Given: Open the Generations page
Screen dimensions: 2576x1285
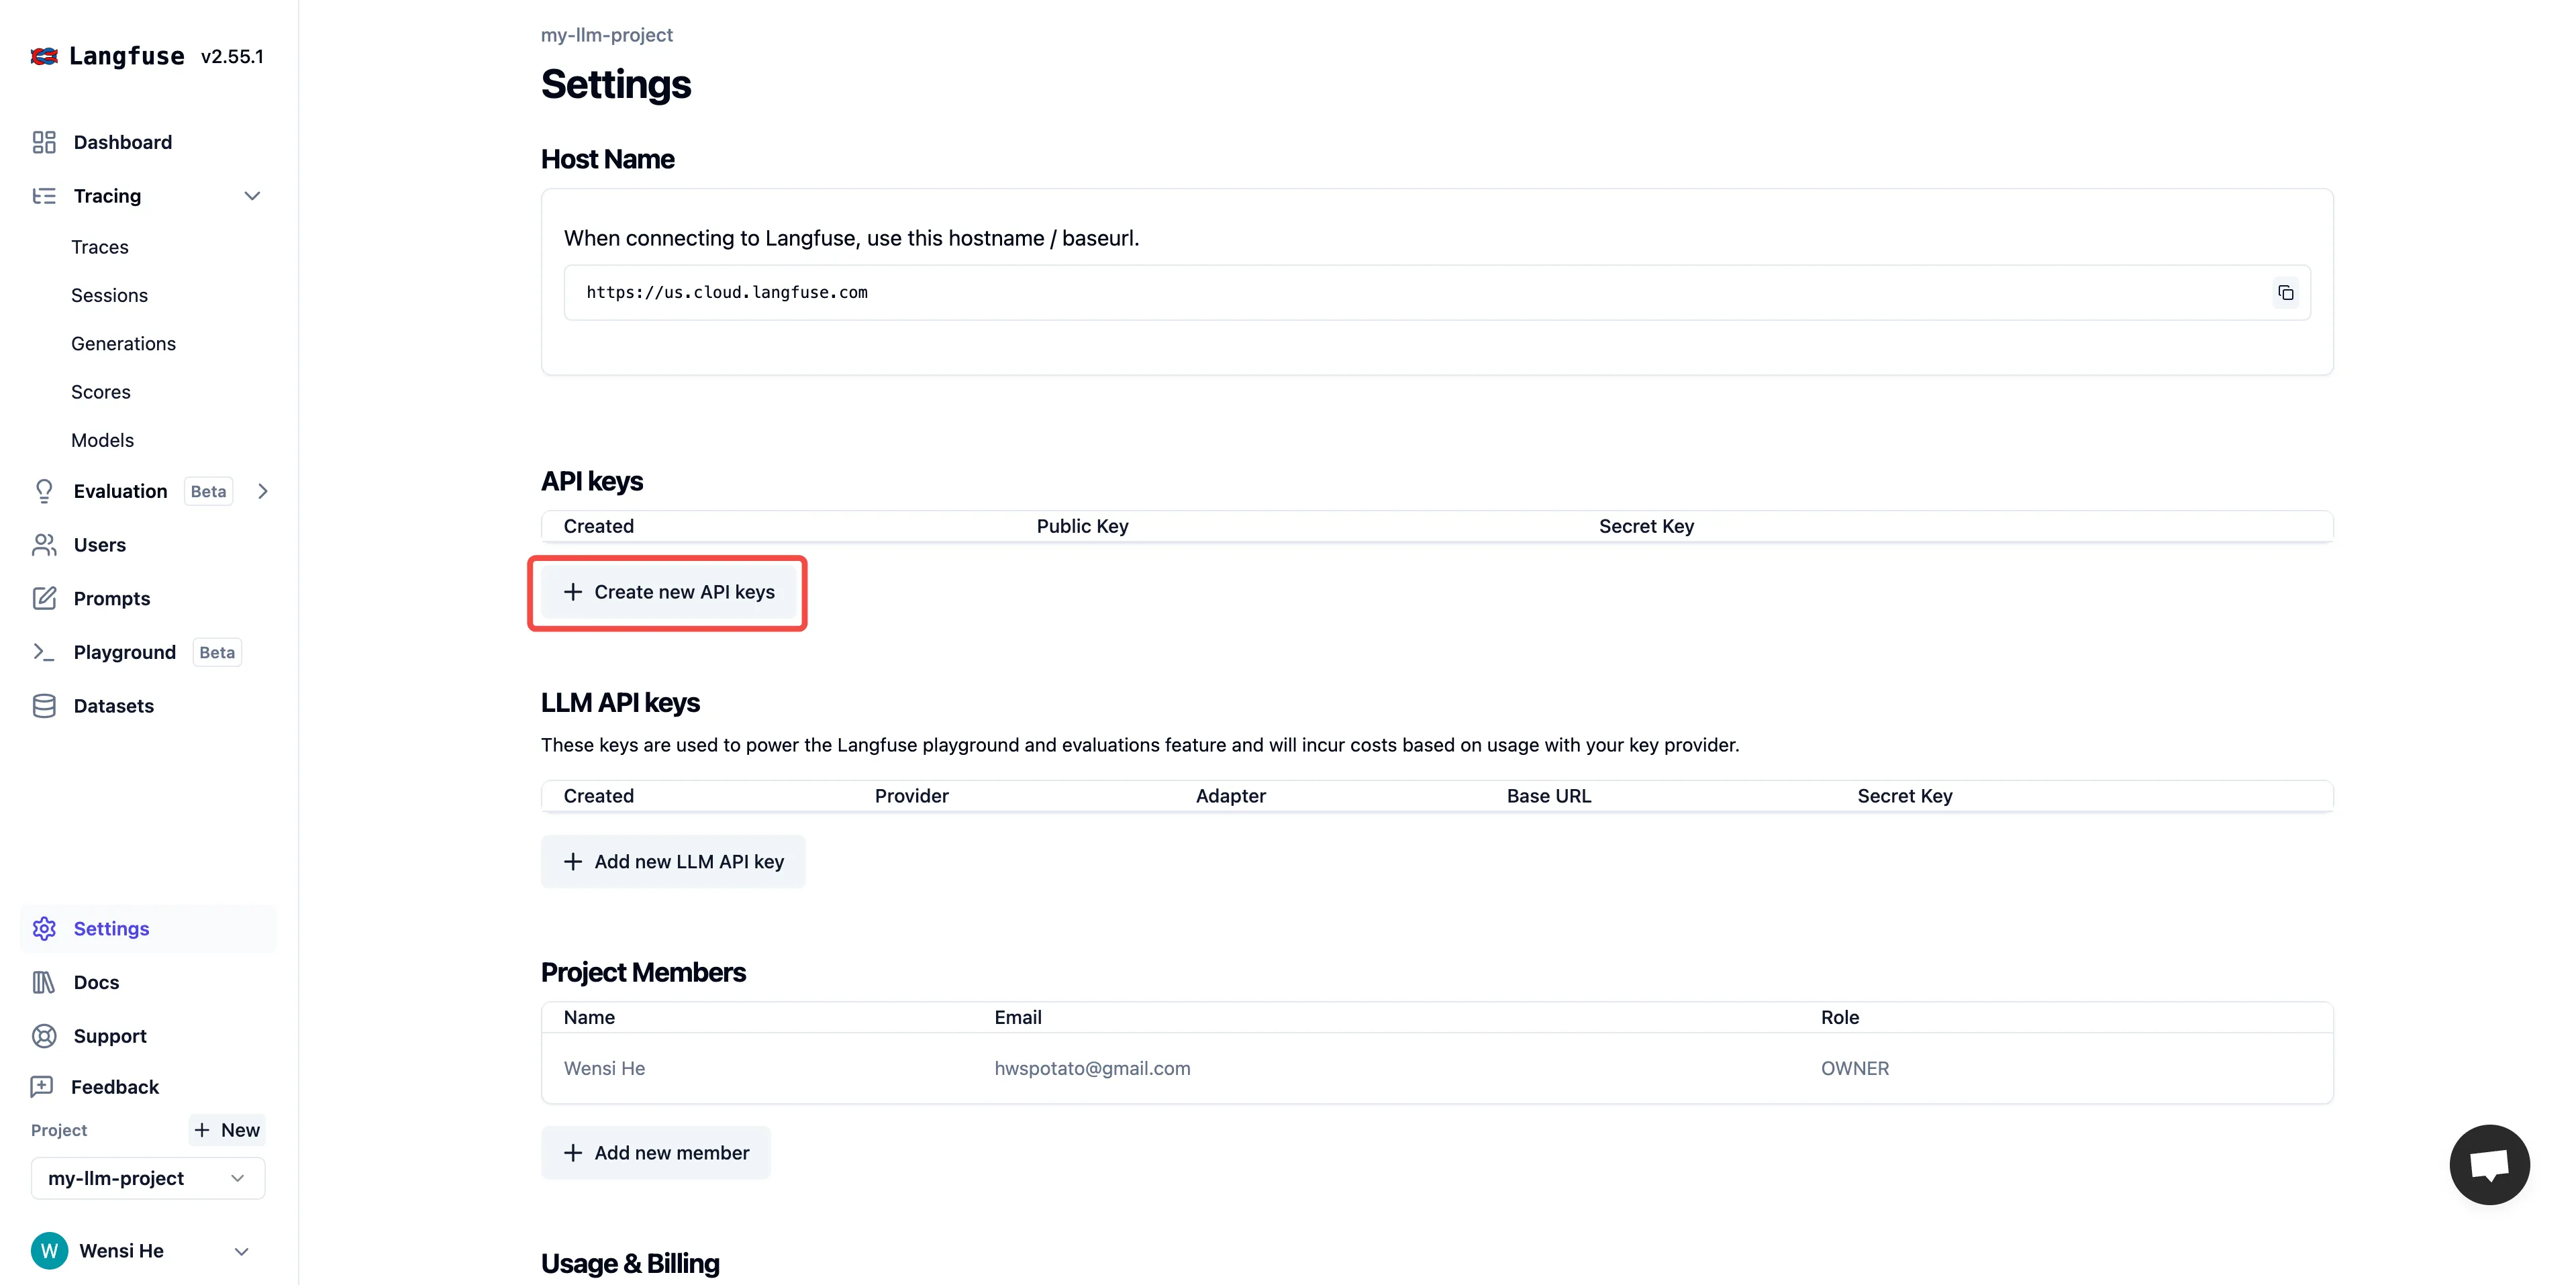Looking at the screenshot, I should click(x=123, y=343).
